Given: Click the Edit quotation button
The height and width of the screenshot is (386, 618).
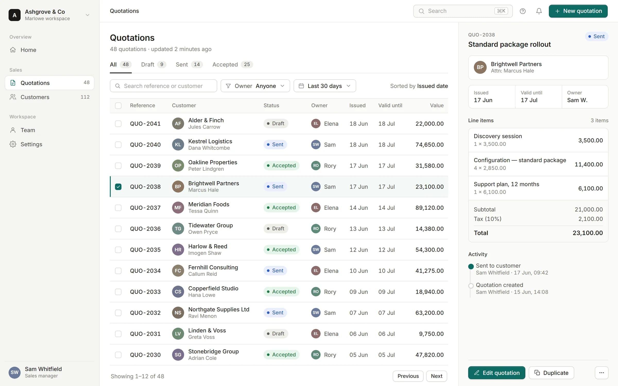Looking at the screenshot, I should (496, 373).
